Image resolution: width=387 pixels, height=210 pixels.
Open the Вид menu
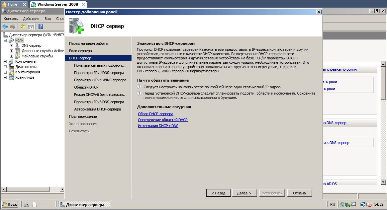tap(48, 19)
